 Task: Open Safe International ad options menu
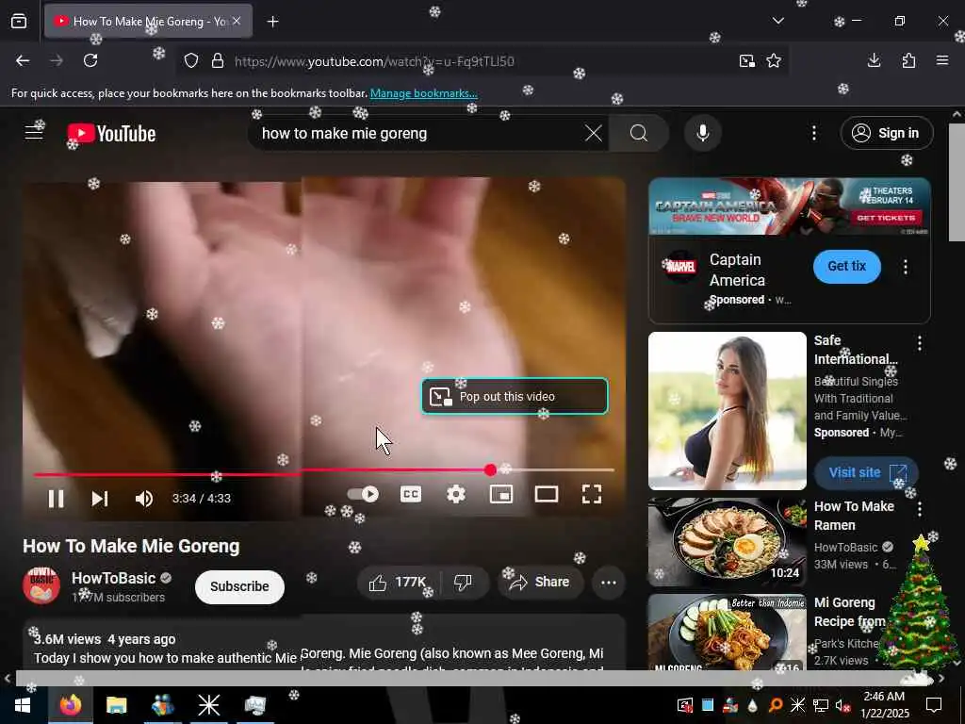919,343
